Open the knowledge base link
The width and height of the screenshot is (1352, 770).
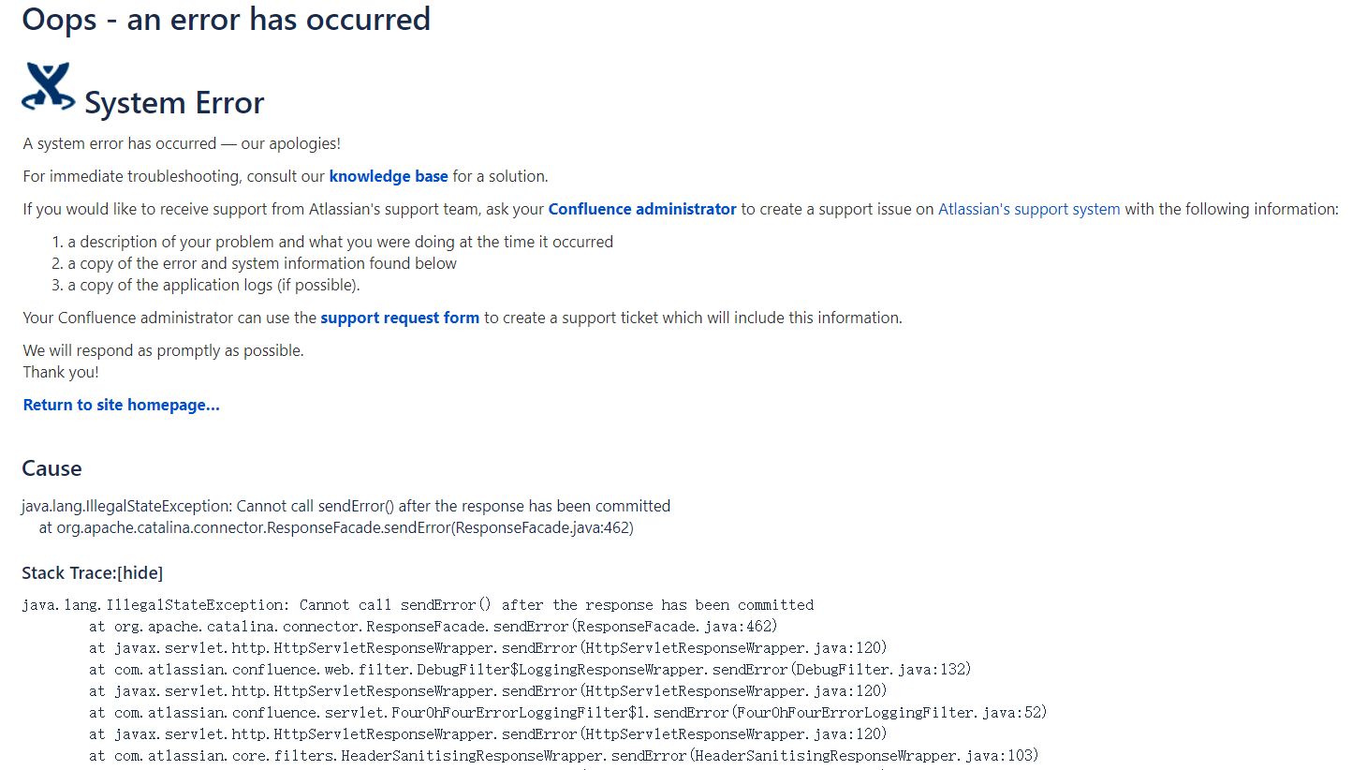point(389,176)
